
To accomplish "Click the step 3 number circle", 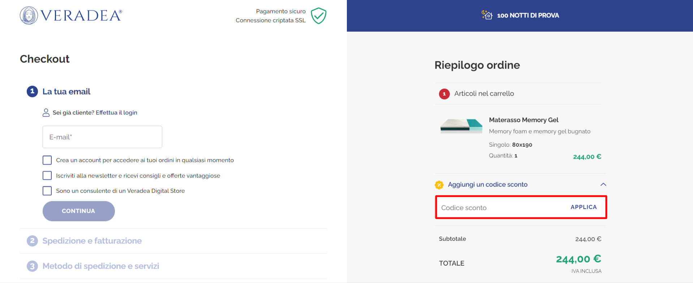I will click(32, 266).
